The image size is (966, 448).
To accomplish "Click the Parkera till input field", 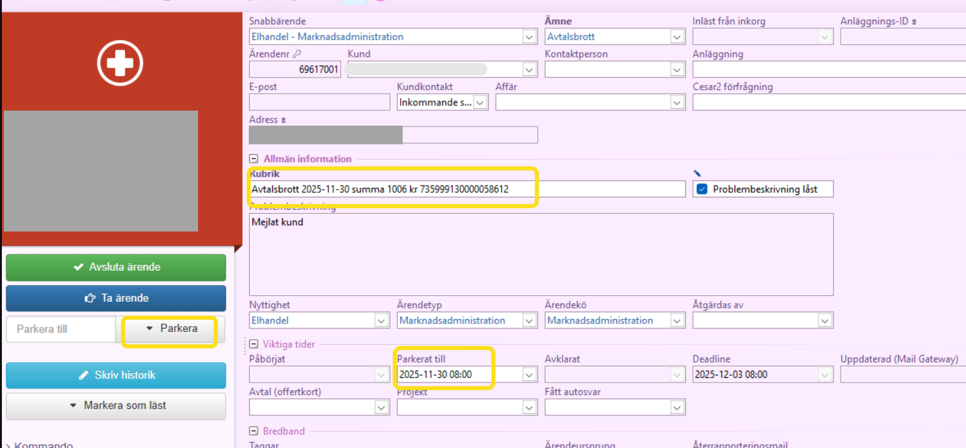I will click(61, 329).
